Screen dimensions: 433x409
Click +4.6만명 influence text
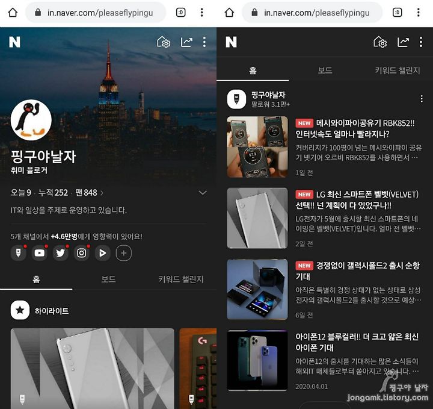tap(64, 237)
